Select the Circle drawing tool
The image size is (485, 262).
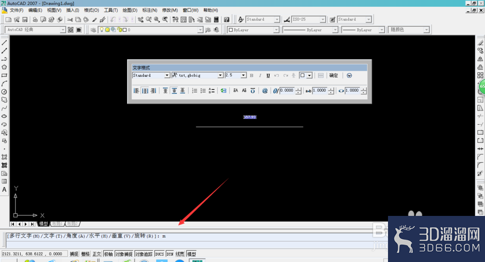[x=4, y=92]
